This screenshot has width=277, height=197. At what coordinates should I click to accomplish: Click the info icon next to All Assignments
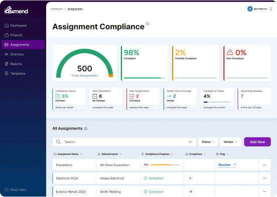(86, 128)
